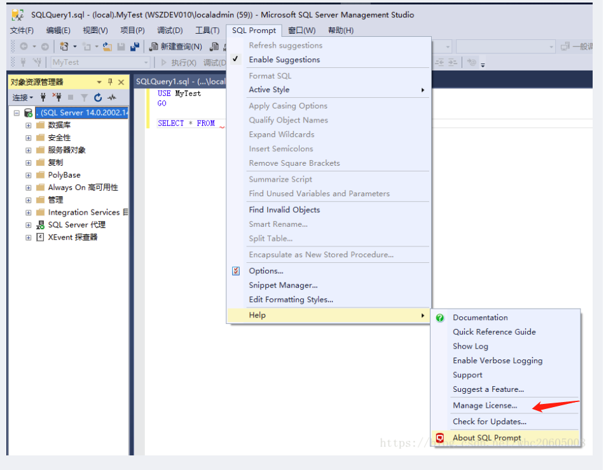Pin the Object Explorer panel

pos(109,82)
